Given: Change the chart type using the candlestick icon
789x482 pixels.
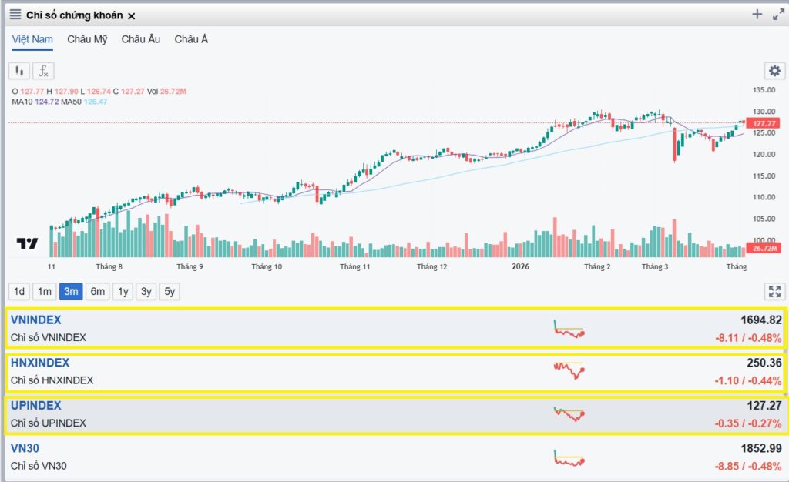Looking at the screenshot, I should (x=19, y=71).
